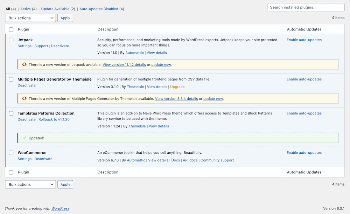Check the WooCommerce row checkbox

click(x=11, y=153)
